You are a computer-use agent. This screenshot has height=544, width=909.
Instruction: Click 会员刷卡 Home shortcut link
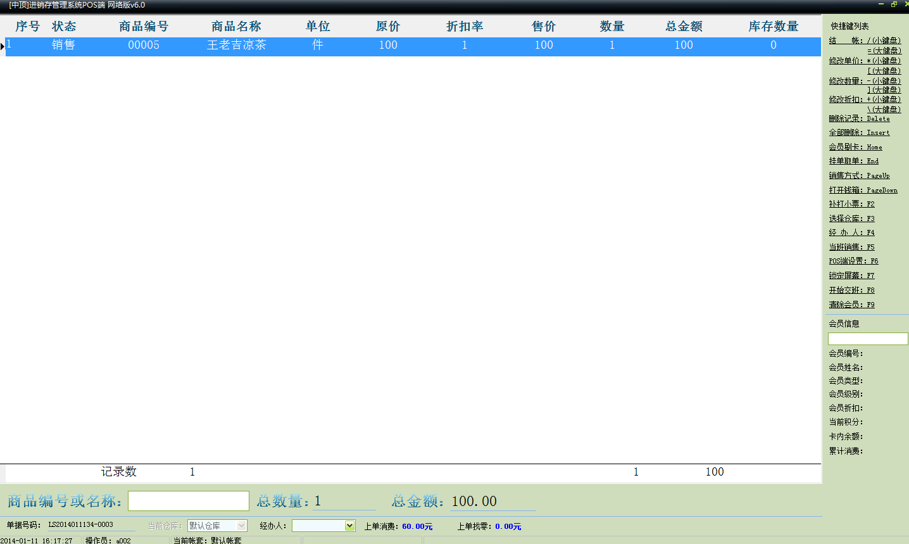tap(855, 147)
